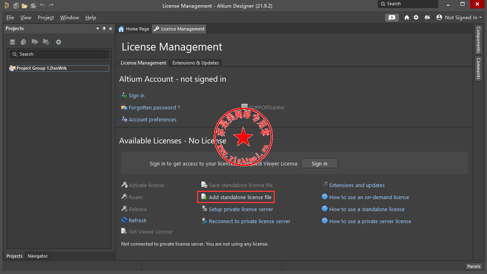Open the Project menu

(46, 18)
